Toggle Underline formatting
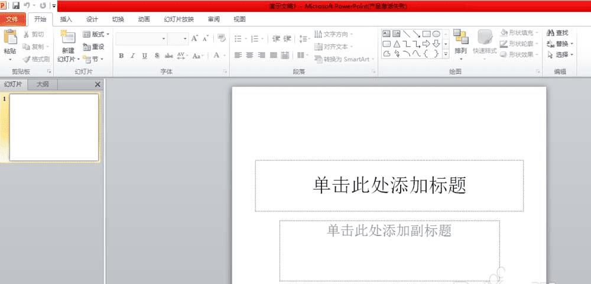 144,56
